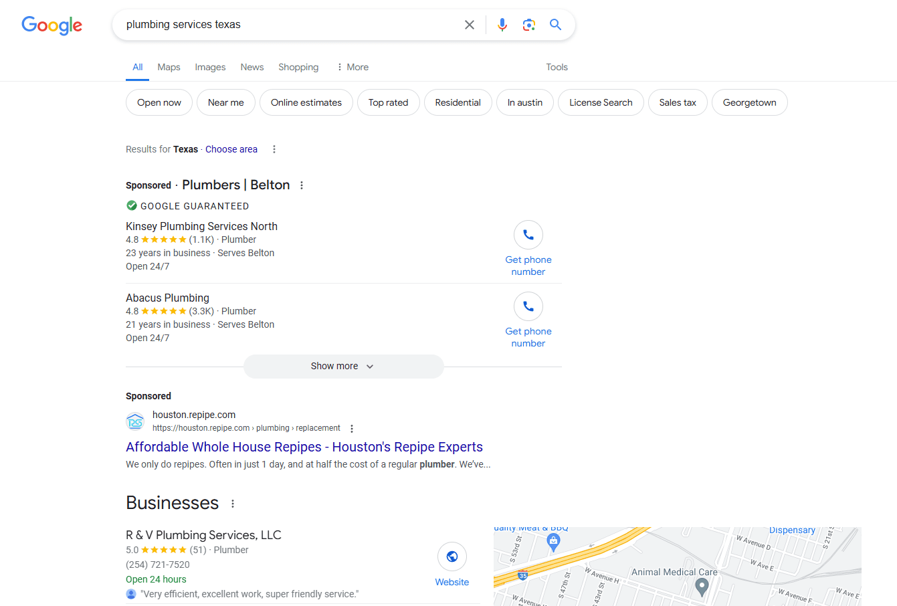Open the More search categories dropdown

(353, 67)
